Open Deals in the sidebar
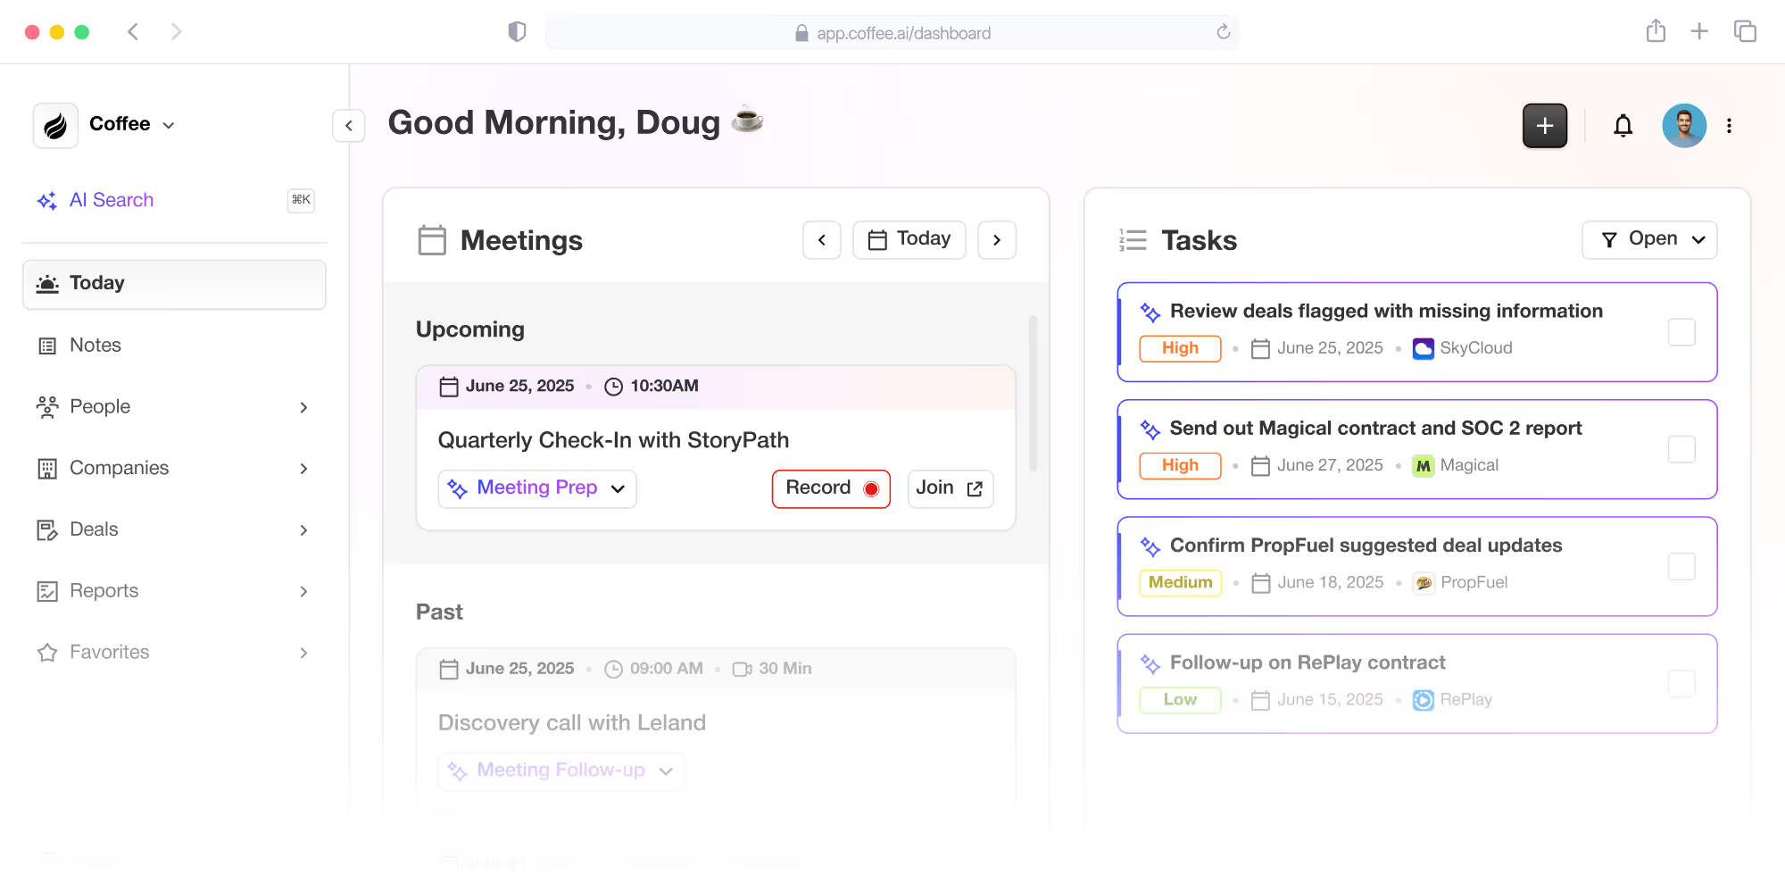This screenshot has height=875, width=1785. (94, 529)
